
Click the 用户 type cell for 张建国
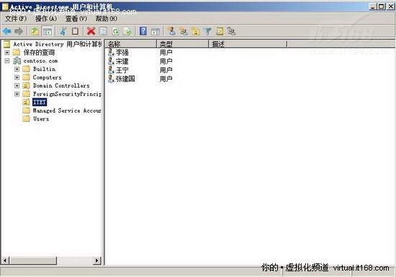[166, 79]
